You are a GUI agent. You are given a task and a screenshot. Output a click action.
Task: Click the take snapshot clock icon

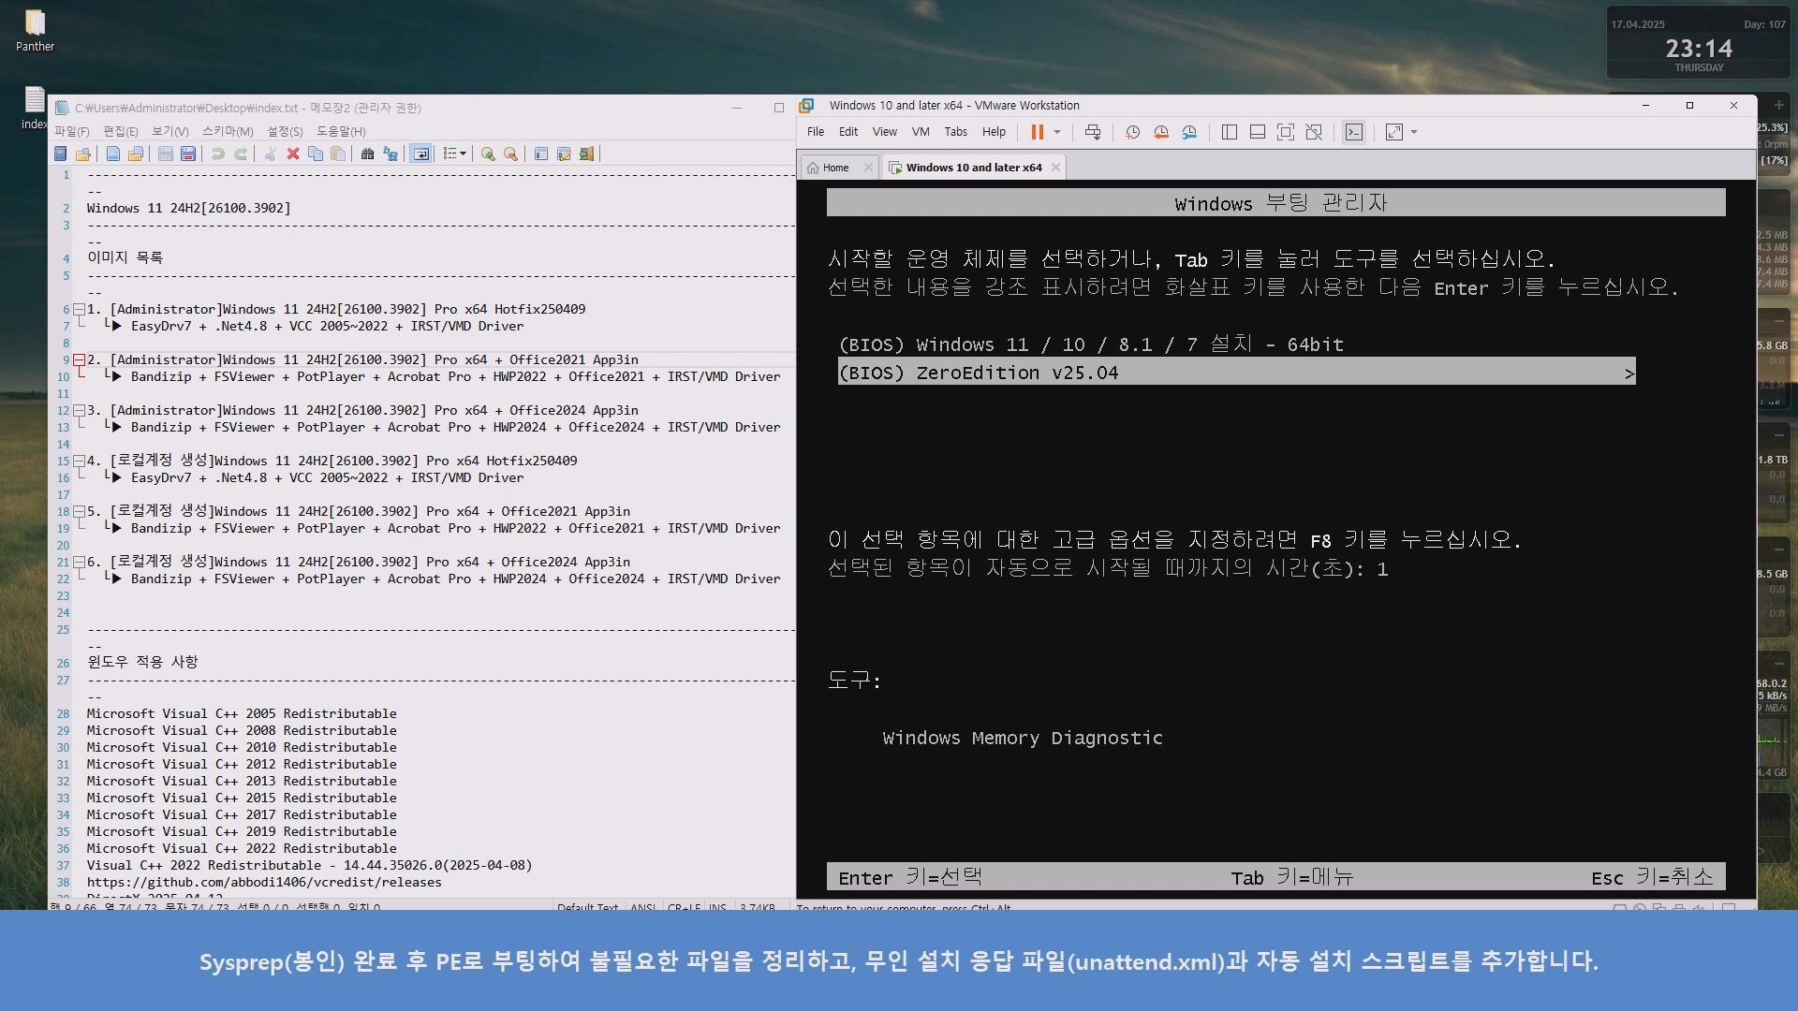1132,132
